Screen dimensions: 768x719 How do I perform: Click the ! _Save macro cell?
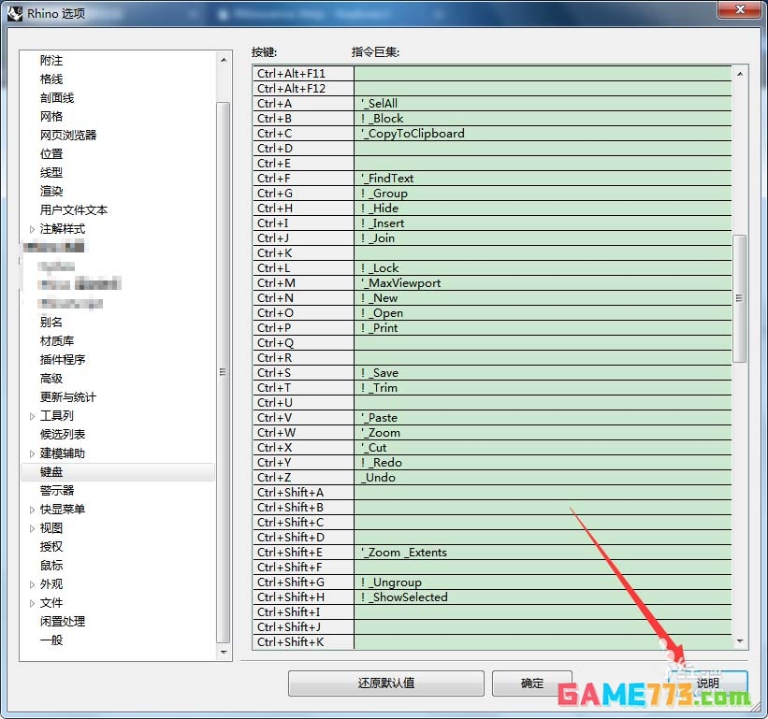click(543, 373)
